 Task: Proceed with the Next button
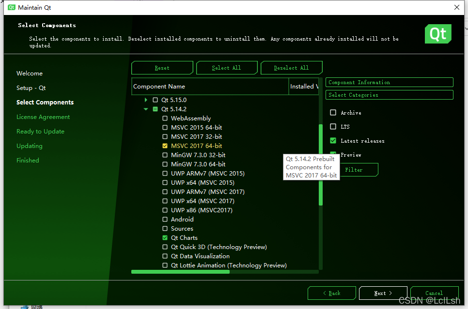(x=383, y=293)
